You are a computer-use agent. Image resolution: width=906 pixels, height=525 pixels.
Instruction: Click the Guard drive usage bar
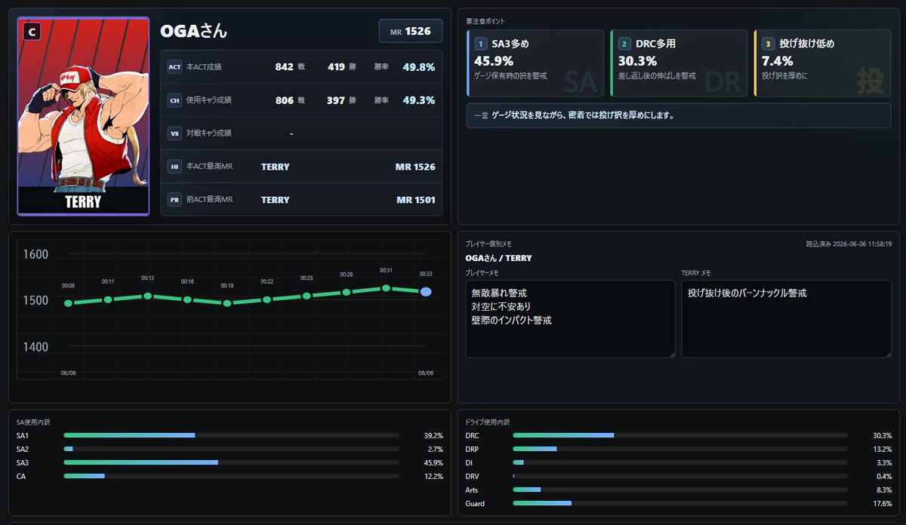[680, 503]
